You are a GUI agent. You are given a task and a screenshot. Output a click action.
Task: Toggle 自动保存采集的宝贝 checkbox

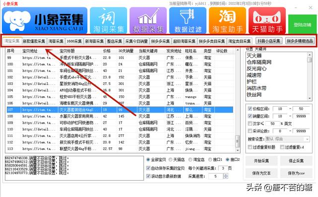point(148,168)
